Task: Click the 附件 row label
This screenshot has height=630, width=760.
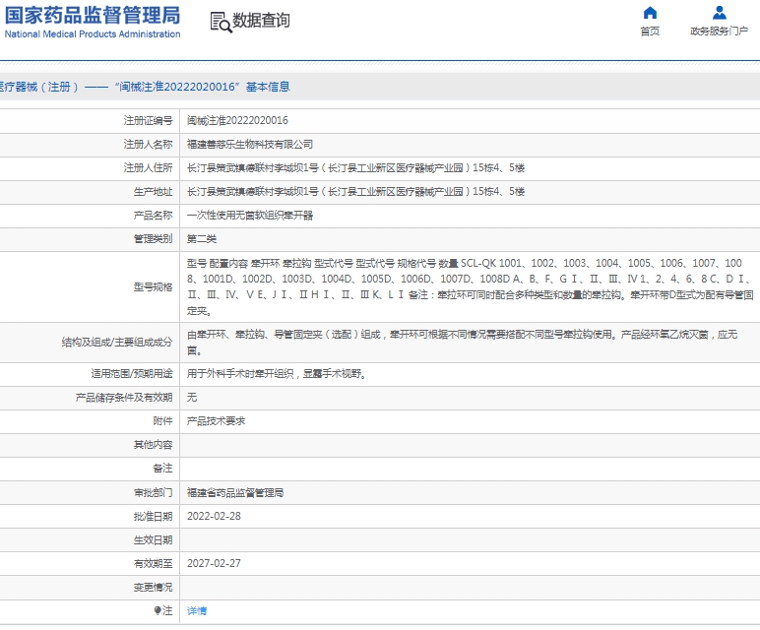Action: (162, 421)
